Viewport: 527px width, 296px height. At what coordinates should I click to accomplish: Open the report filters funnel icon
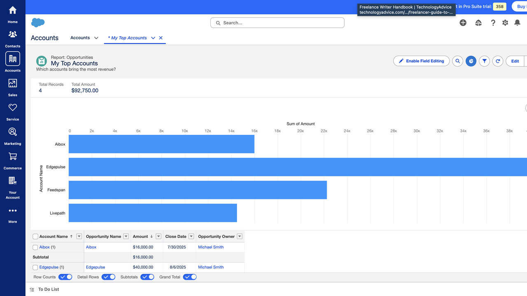click(485, 61)
